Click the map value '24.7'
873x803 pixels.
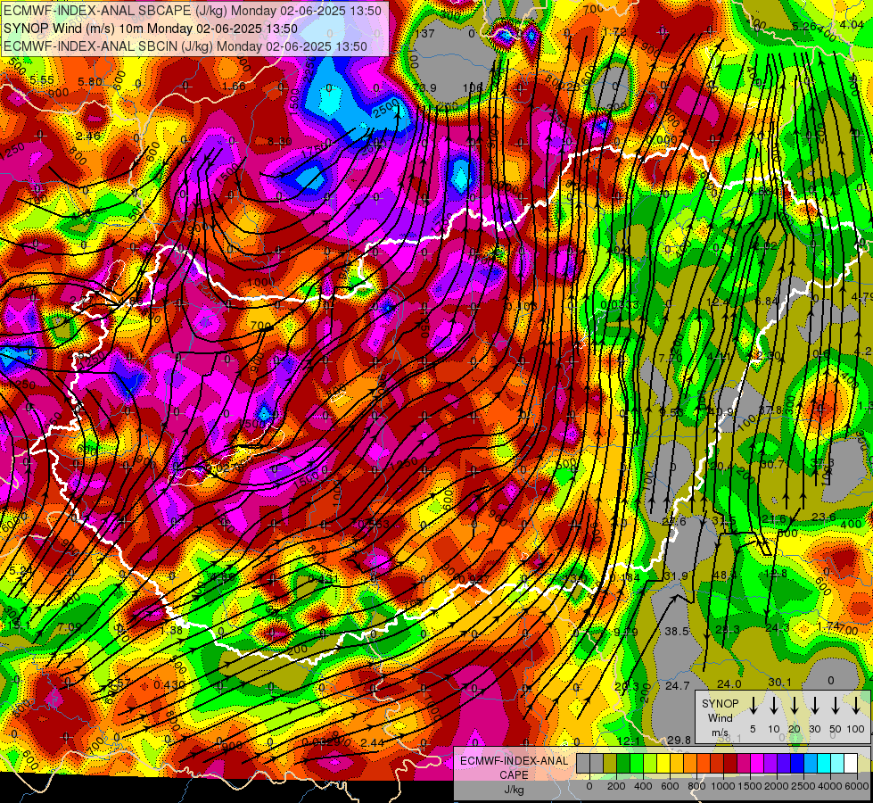tap(678, 686)
